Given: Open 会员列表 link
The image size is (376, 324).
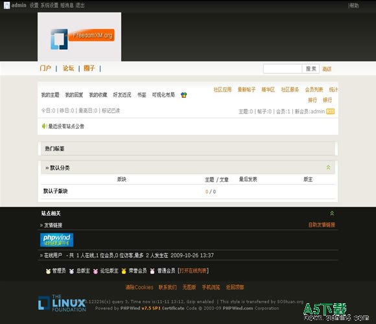Looking at the screenshot, I should [314, 89].
